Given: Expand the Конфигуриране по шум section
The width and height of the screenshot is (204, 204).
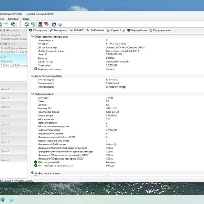Looking at the screenshot, I should [x=33, y=173].
